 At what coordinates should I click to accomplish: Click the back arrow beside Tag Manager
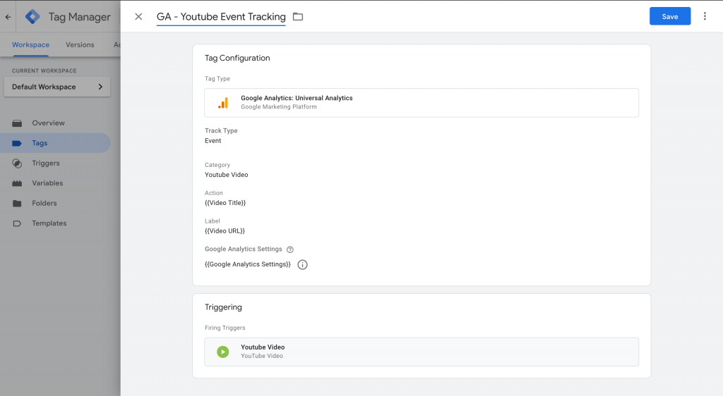8,17
